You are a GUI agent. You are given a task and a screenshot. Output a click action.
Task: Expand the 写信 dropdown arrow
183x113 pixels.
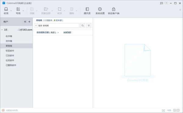pos(23,11)
